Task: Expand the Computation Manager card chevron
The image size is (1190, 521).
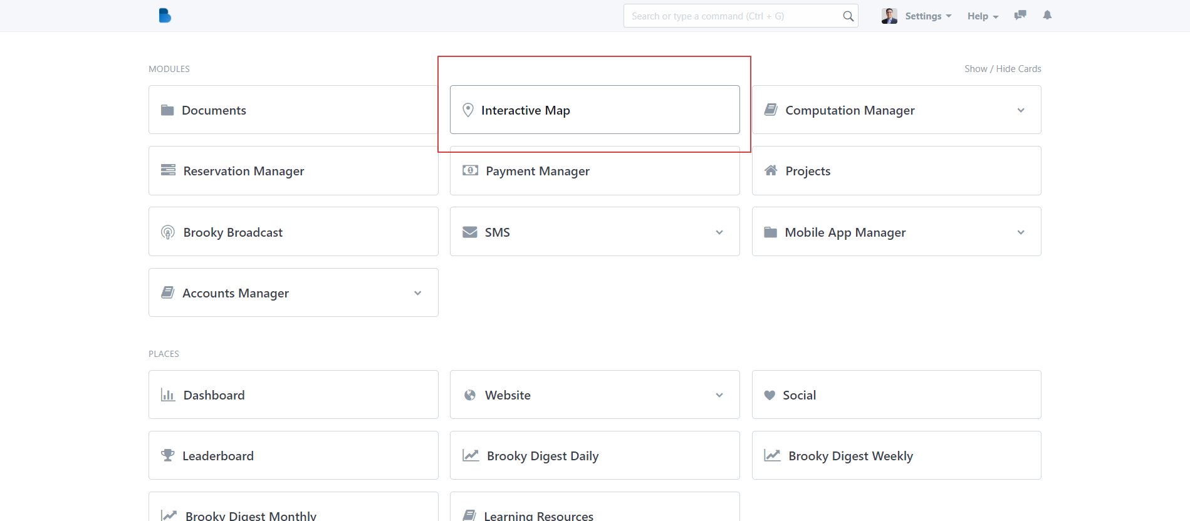Action: [1021, 110]
